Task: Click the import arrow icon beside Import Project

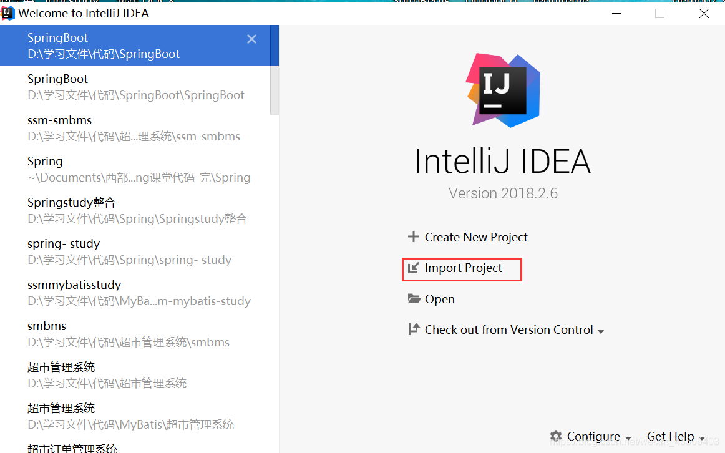Action: coord(414,268)
